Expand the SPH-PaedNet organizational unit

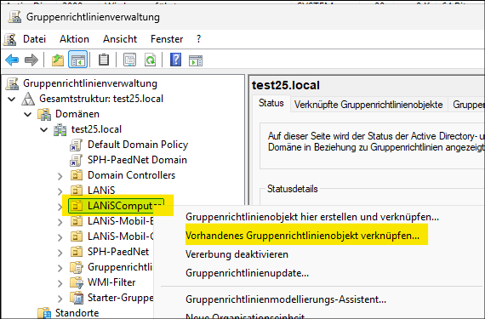60,253
